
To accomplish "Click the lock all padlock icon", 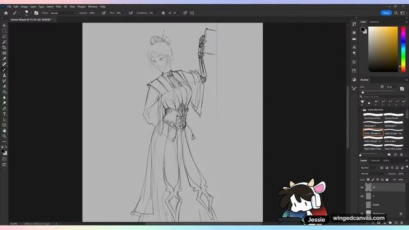I will (387, 180).
